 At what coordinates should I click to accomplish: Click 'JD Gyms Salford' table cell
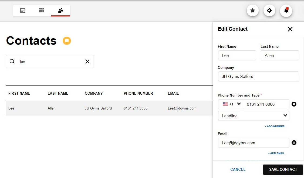98,108
